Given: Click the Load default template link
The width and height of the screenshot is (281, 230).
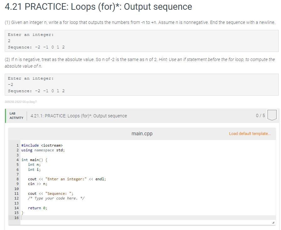Looking at the screenshot, I should click(x=250, y=134).
